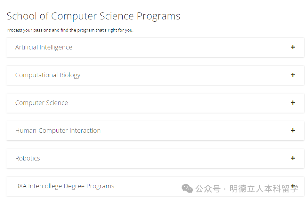
Task: Click the plus icon beside Computational Biology
Action: (293, 75)
